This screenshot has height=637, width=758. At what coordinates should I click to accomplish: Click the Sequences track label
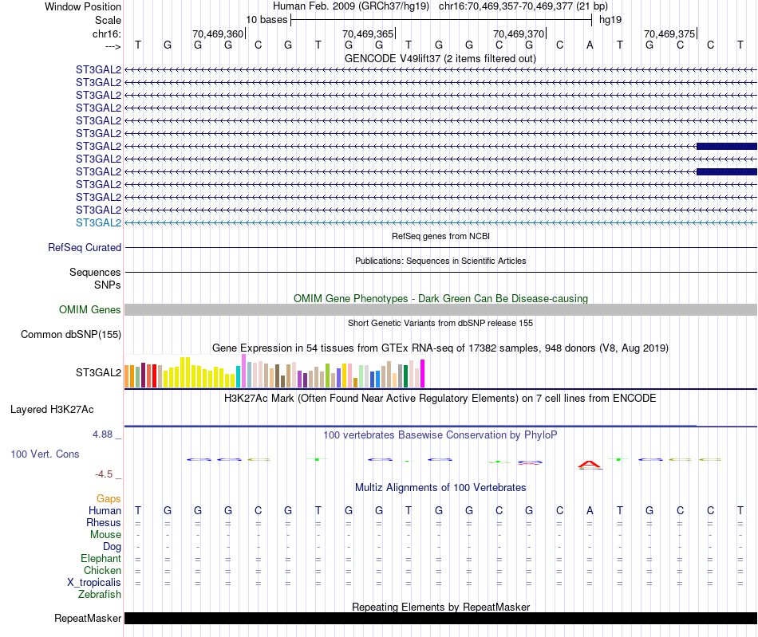tap(95, 273)
